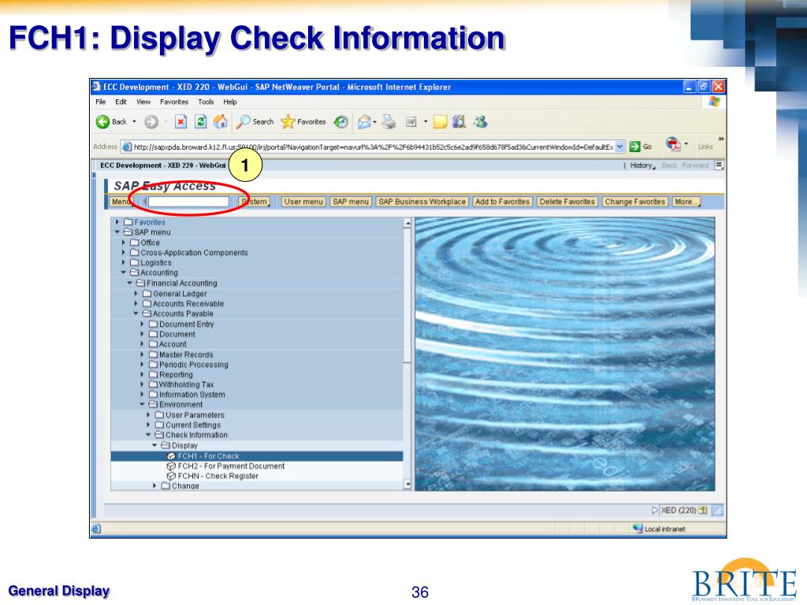Collapse the Check Information folder
807x605 pixels.
(x=148, y=435)
